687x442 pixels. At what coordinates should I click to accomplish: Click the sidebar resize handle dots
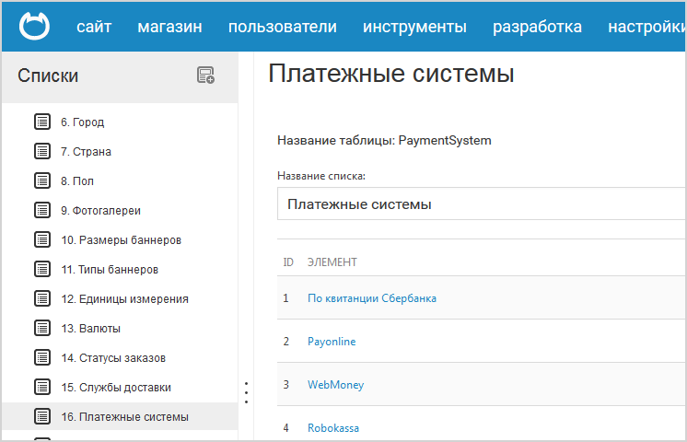[x=246, y=392]
